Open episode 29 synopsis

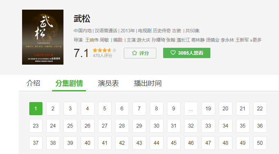pyautogui.click(x=139, y=126)
